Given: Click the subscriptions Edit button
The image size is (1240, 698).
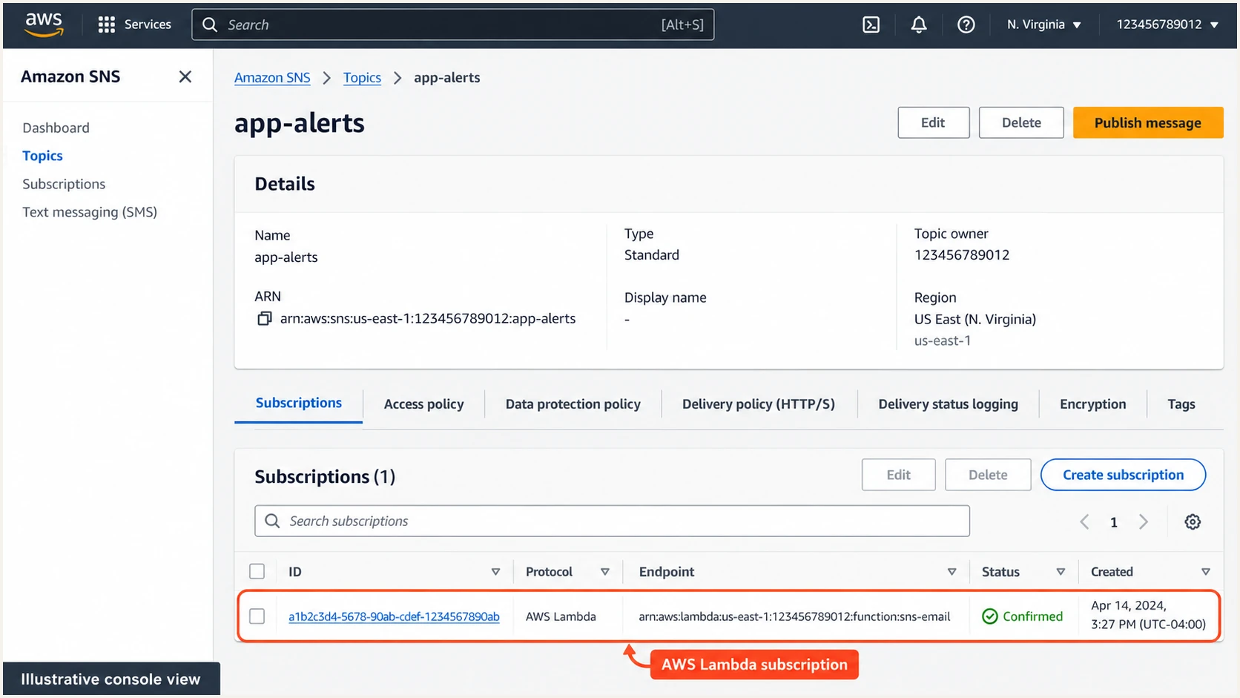Looking at the screenshot, I should tap(898, 475).
